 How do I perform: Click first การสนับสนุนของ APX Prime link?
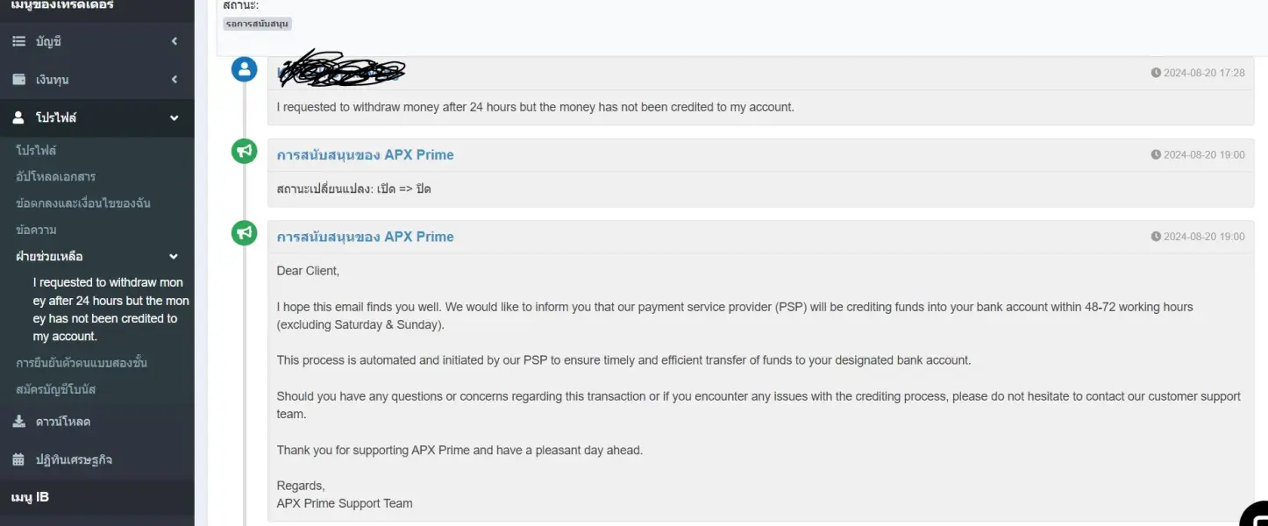pyautogui.click(x=365, y=155)
